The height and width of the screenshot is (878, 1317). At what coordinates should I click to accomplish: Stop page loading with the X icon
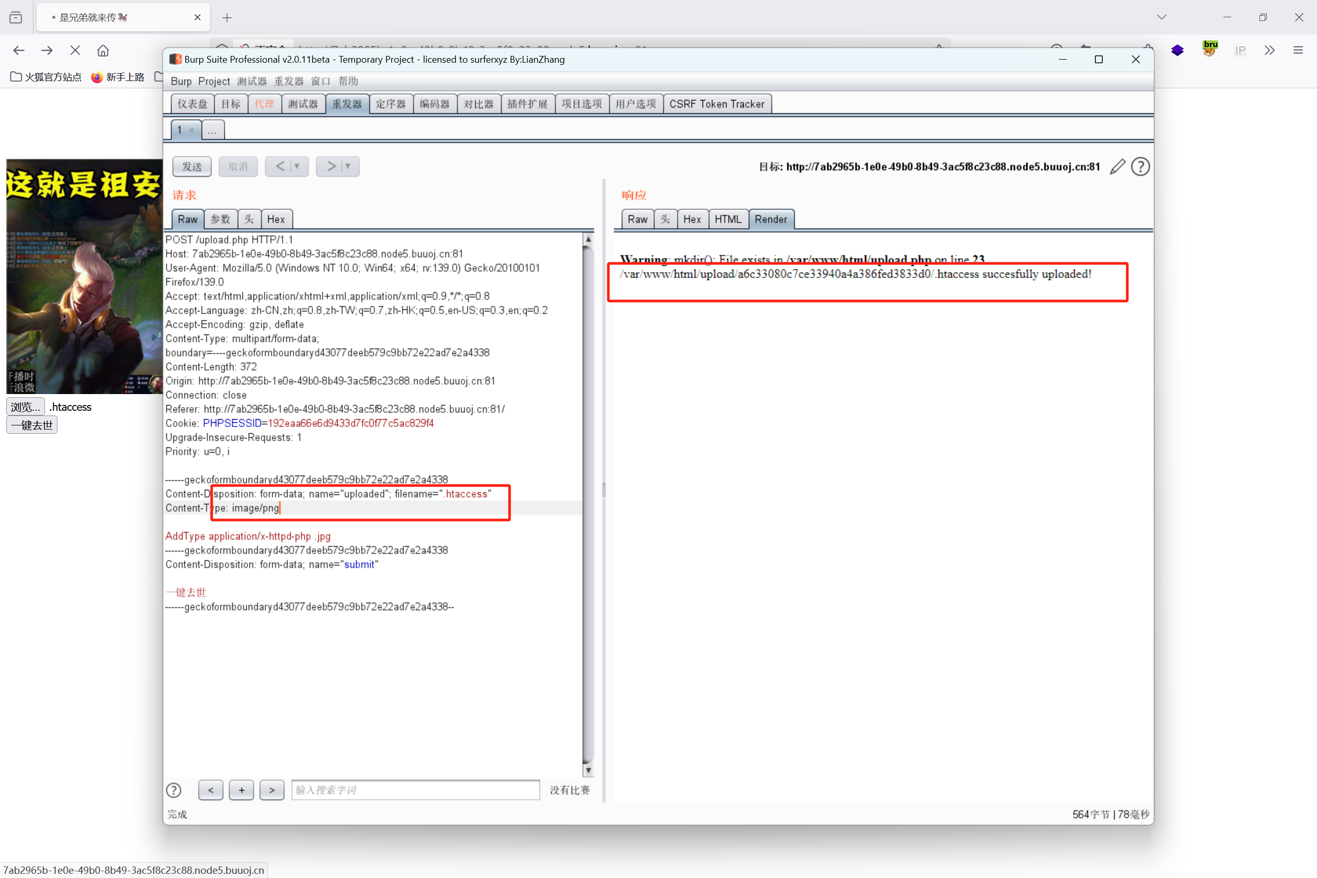click(75, 50)
